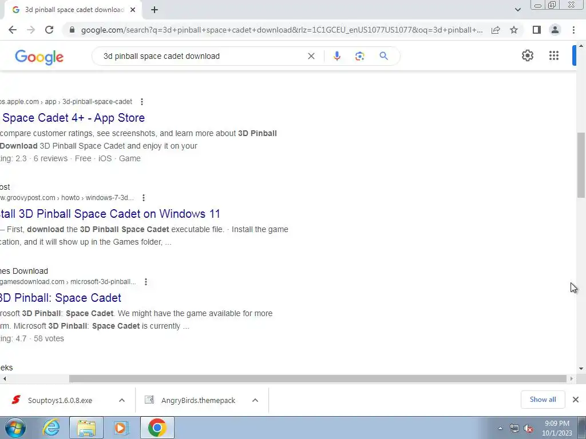The image size is (586, 439).
Task: Open the taskbar clock showing 9:09 PM
Action: [557, 428]
